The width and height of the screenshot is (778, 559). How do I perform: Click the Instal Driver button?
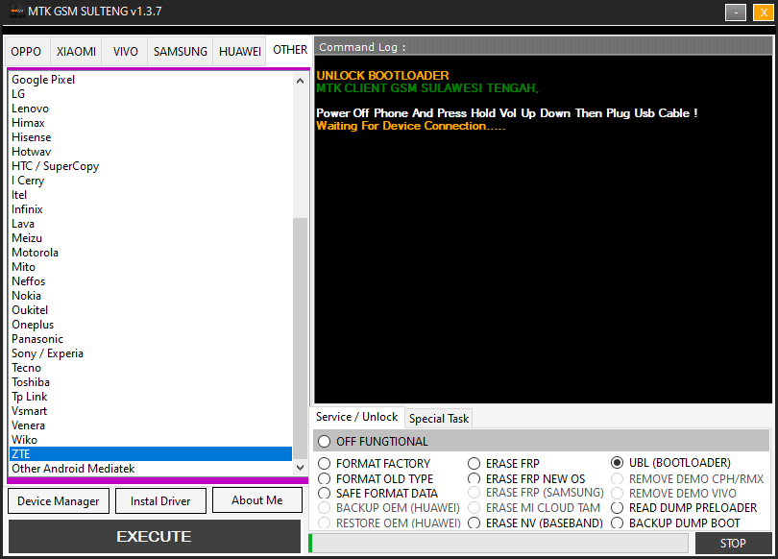(x=159, y=500)
